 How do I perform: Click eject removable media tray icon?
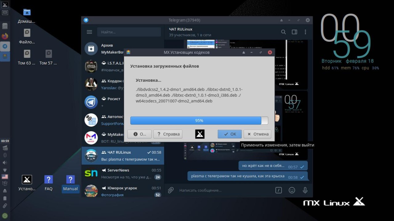pyautogui.click(x=5, y=191)
